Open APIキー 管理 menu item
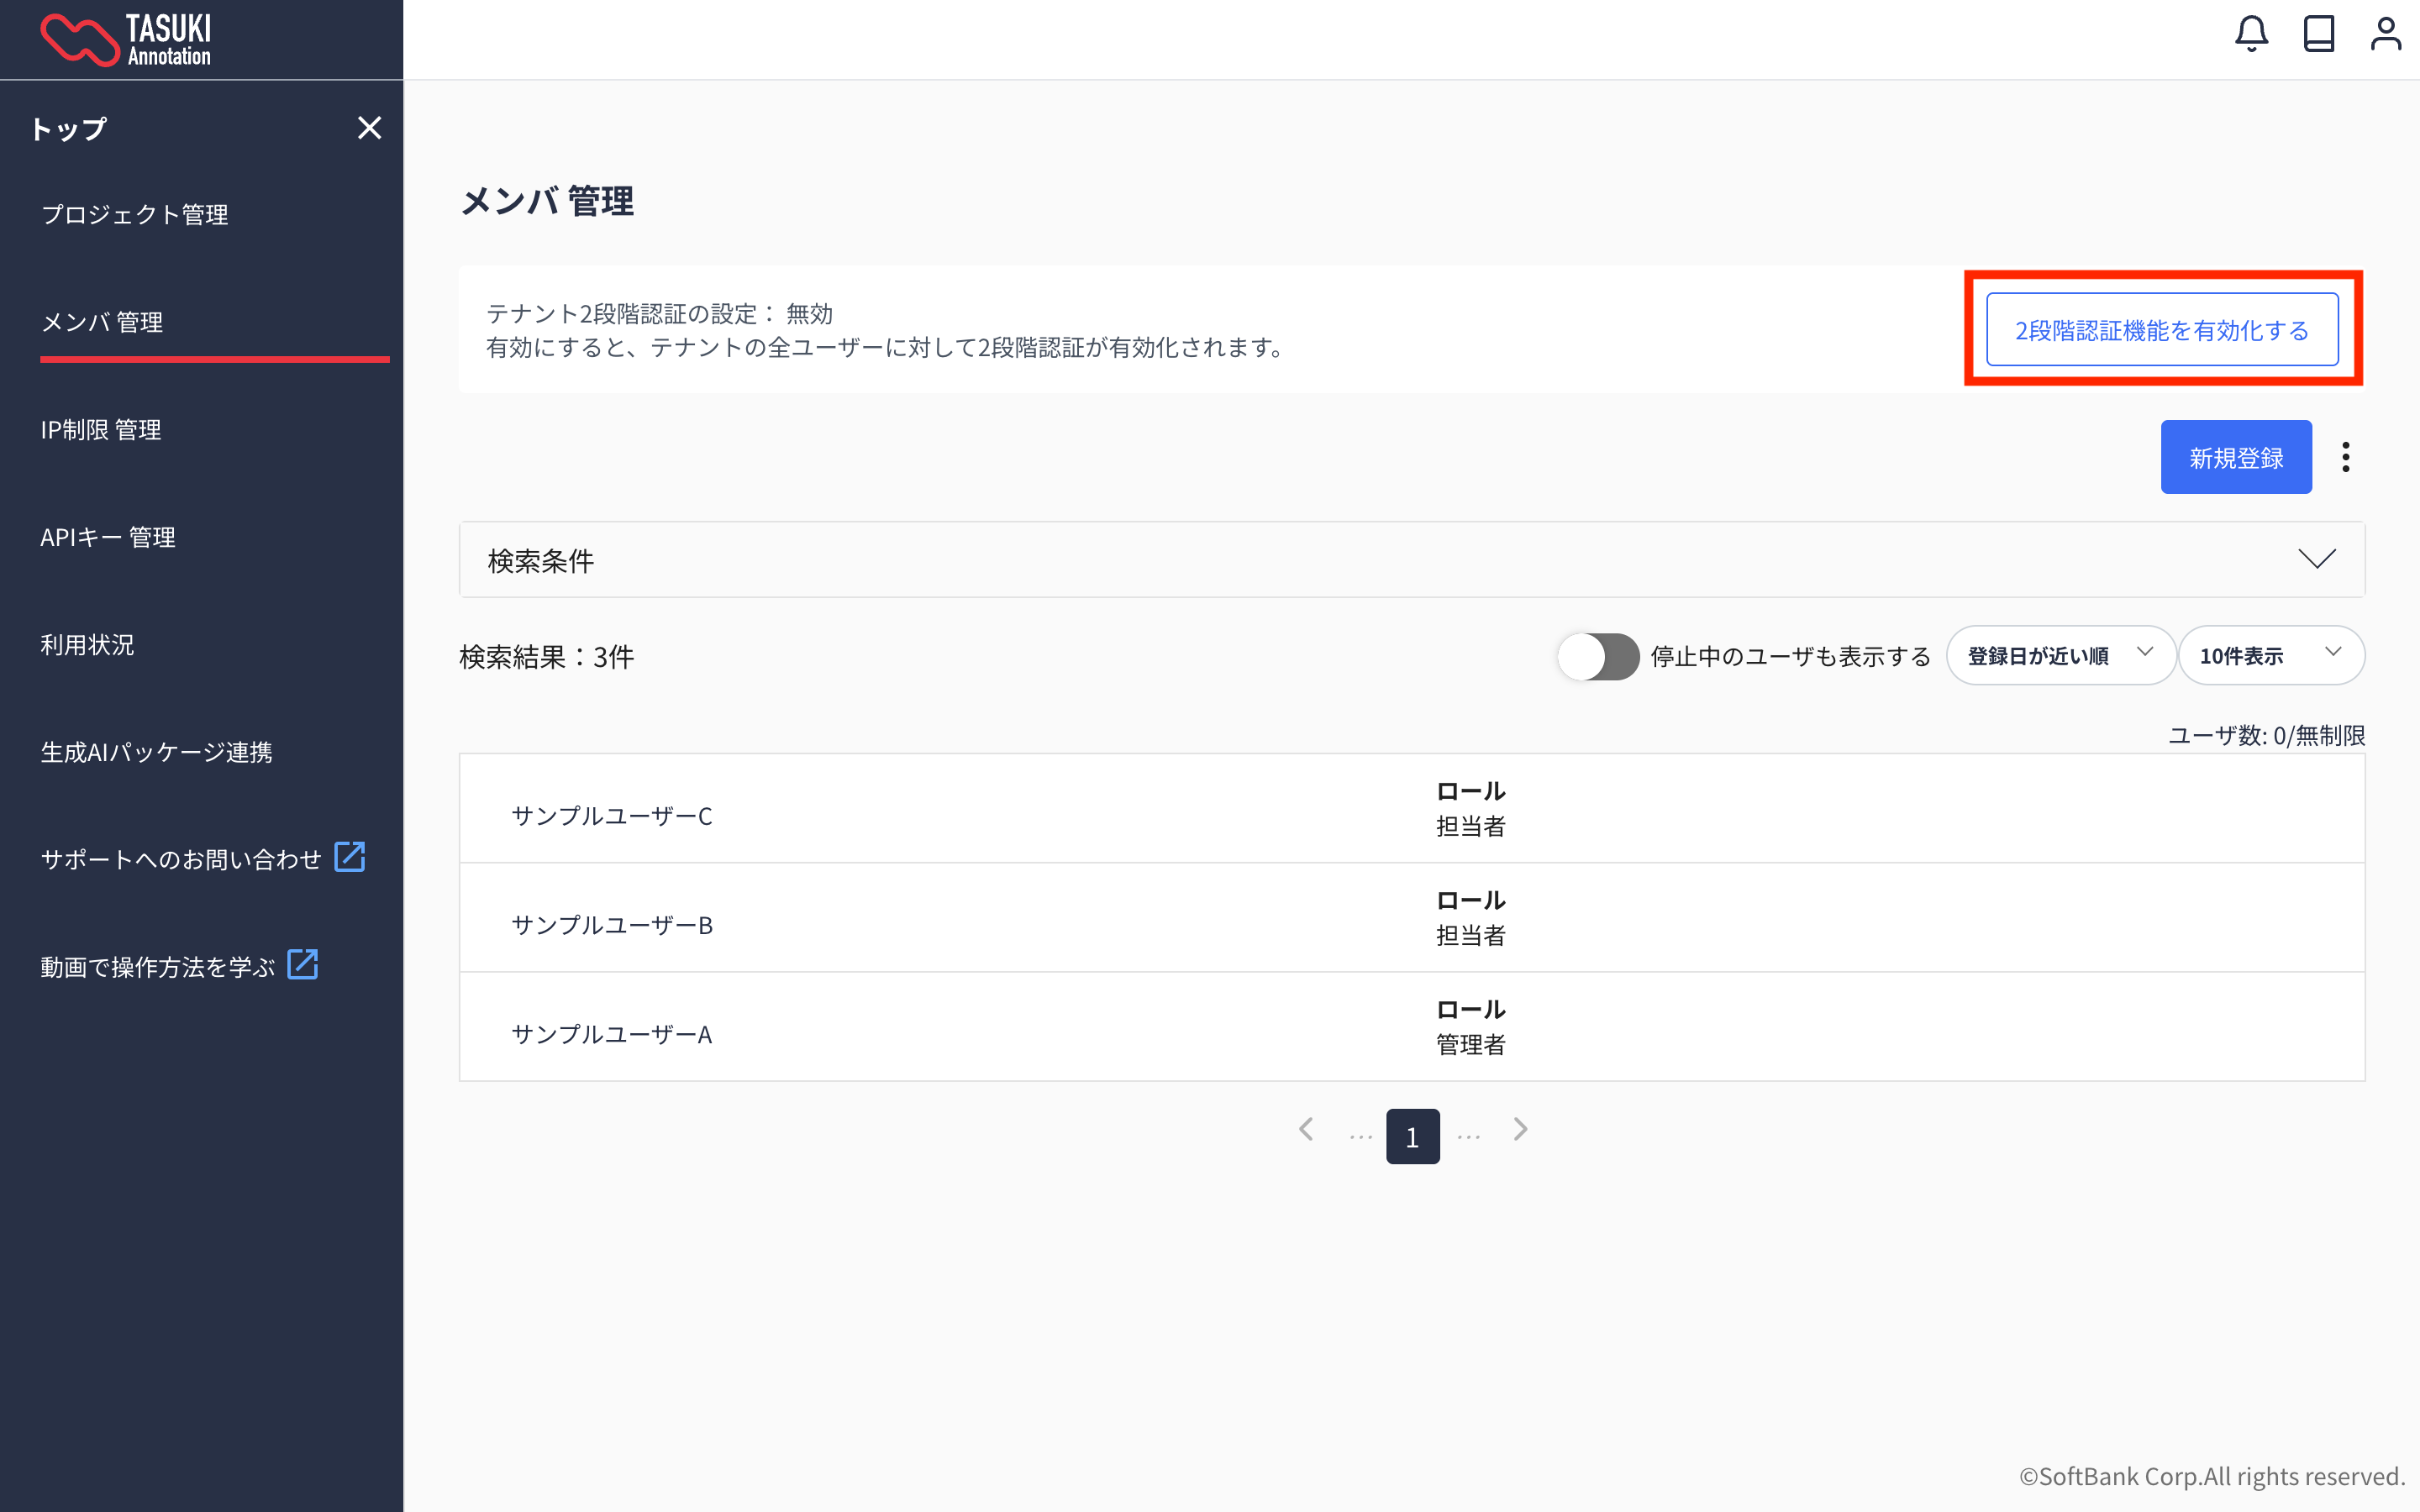2420x1512 pixels. coord(108,538)
